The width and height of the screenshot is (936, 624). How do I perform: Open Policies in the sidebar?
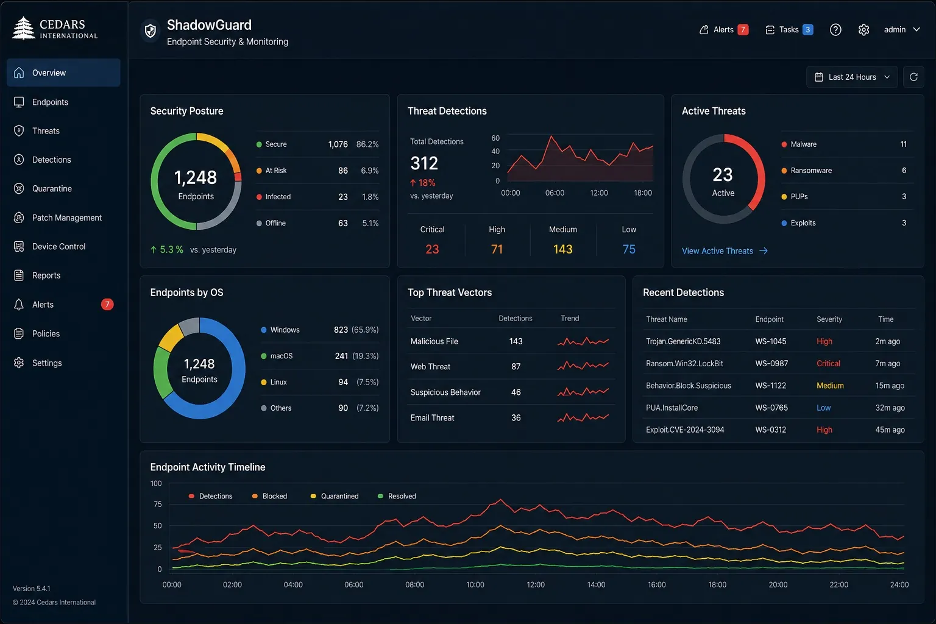click(63, 333)
